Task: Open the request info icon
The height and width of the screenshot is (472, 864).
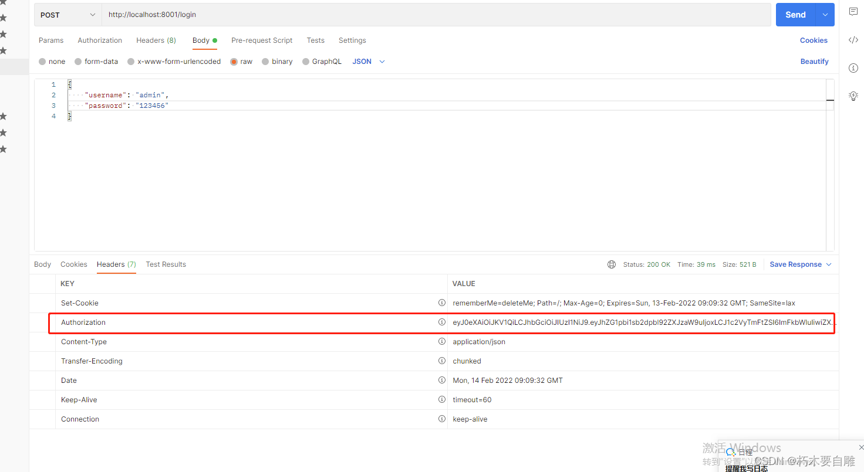Action: coord(853,68)
